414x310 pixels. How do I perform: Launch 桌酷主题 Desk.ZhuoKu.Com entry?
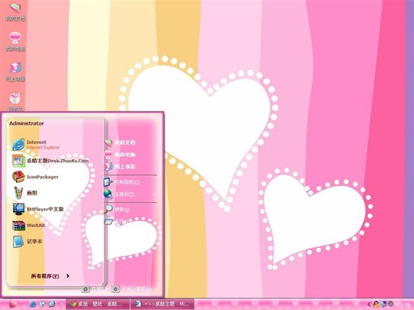(x=50, y=161)
